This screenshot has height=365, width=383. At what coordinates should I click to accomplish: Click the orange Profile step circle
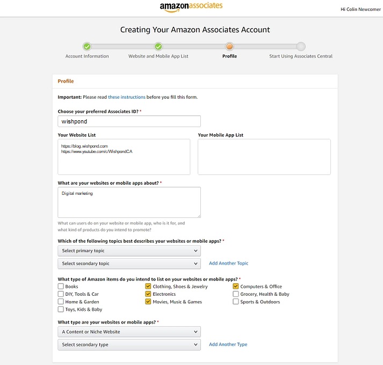tap(229, 46)
